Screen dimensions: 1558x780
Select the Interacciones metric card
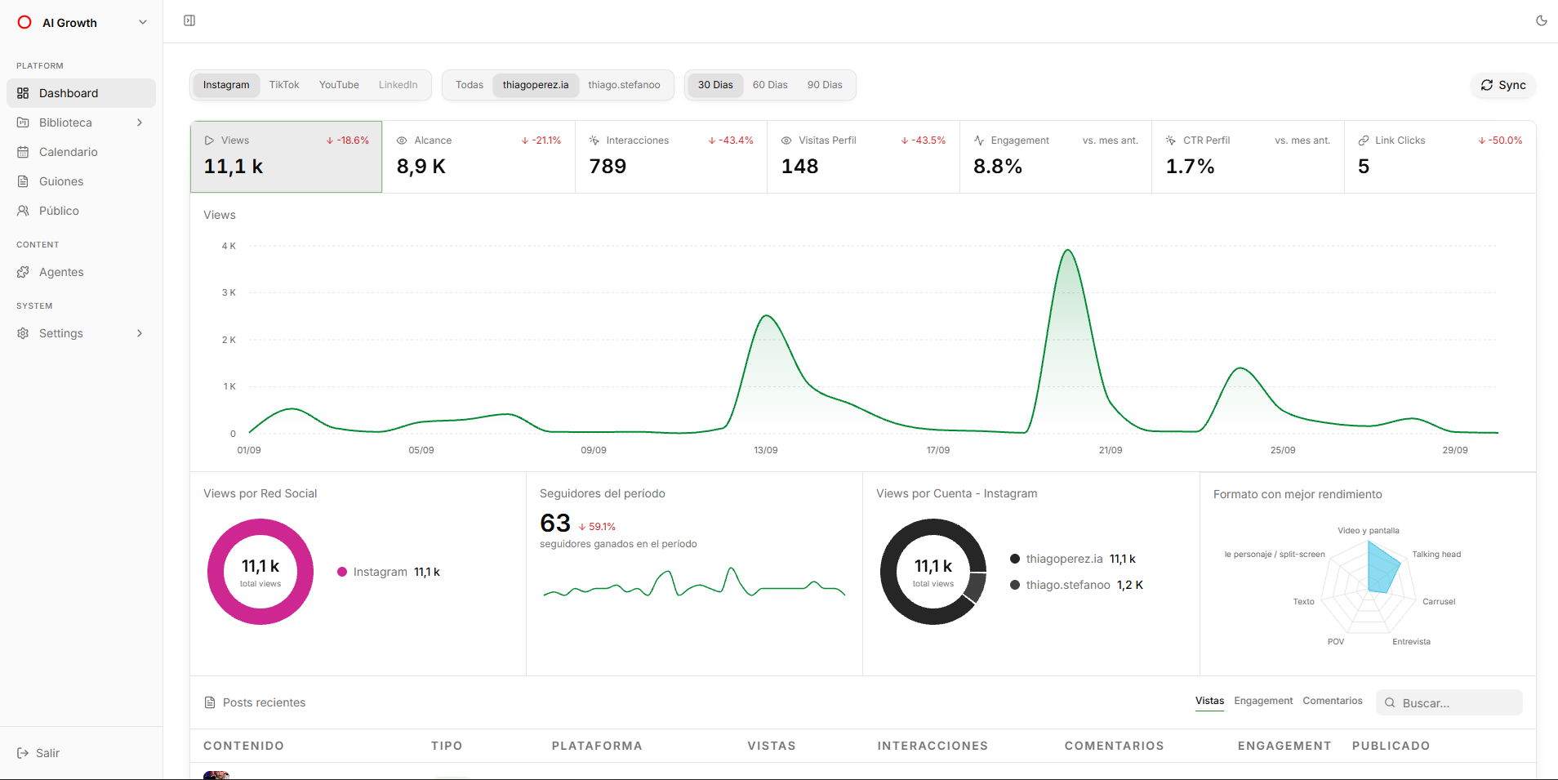click(671, 157)
